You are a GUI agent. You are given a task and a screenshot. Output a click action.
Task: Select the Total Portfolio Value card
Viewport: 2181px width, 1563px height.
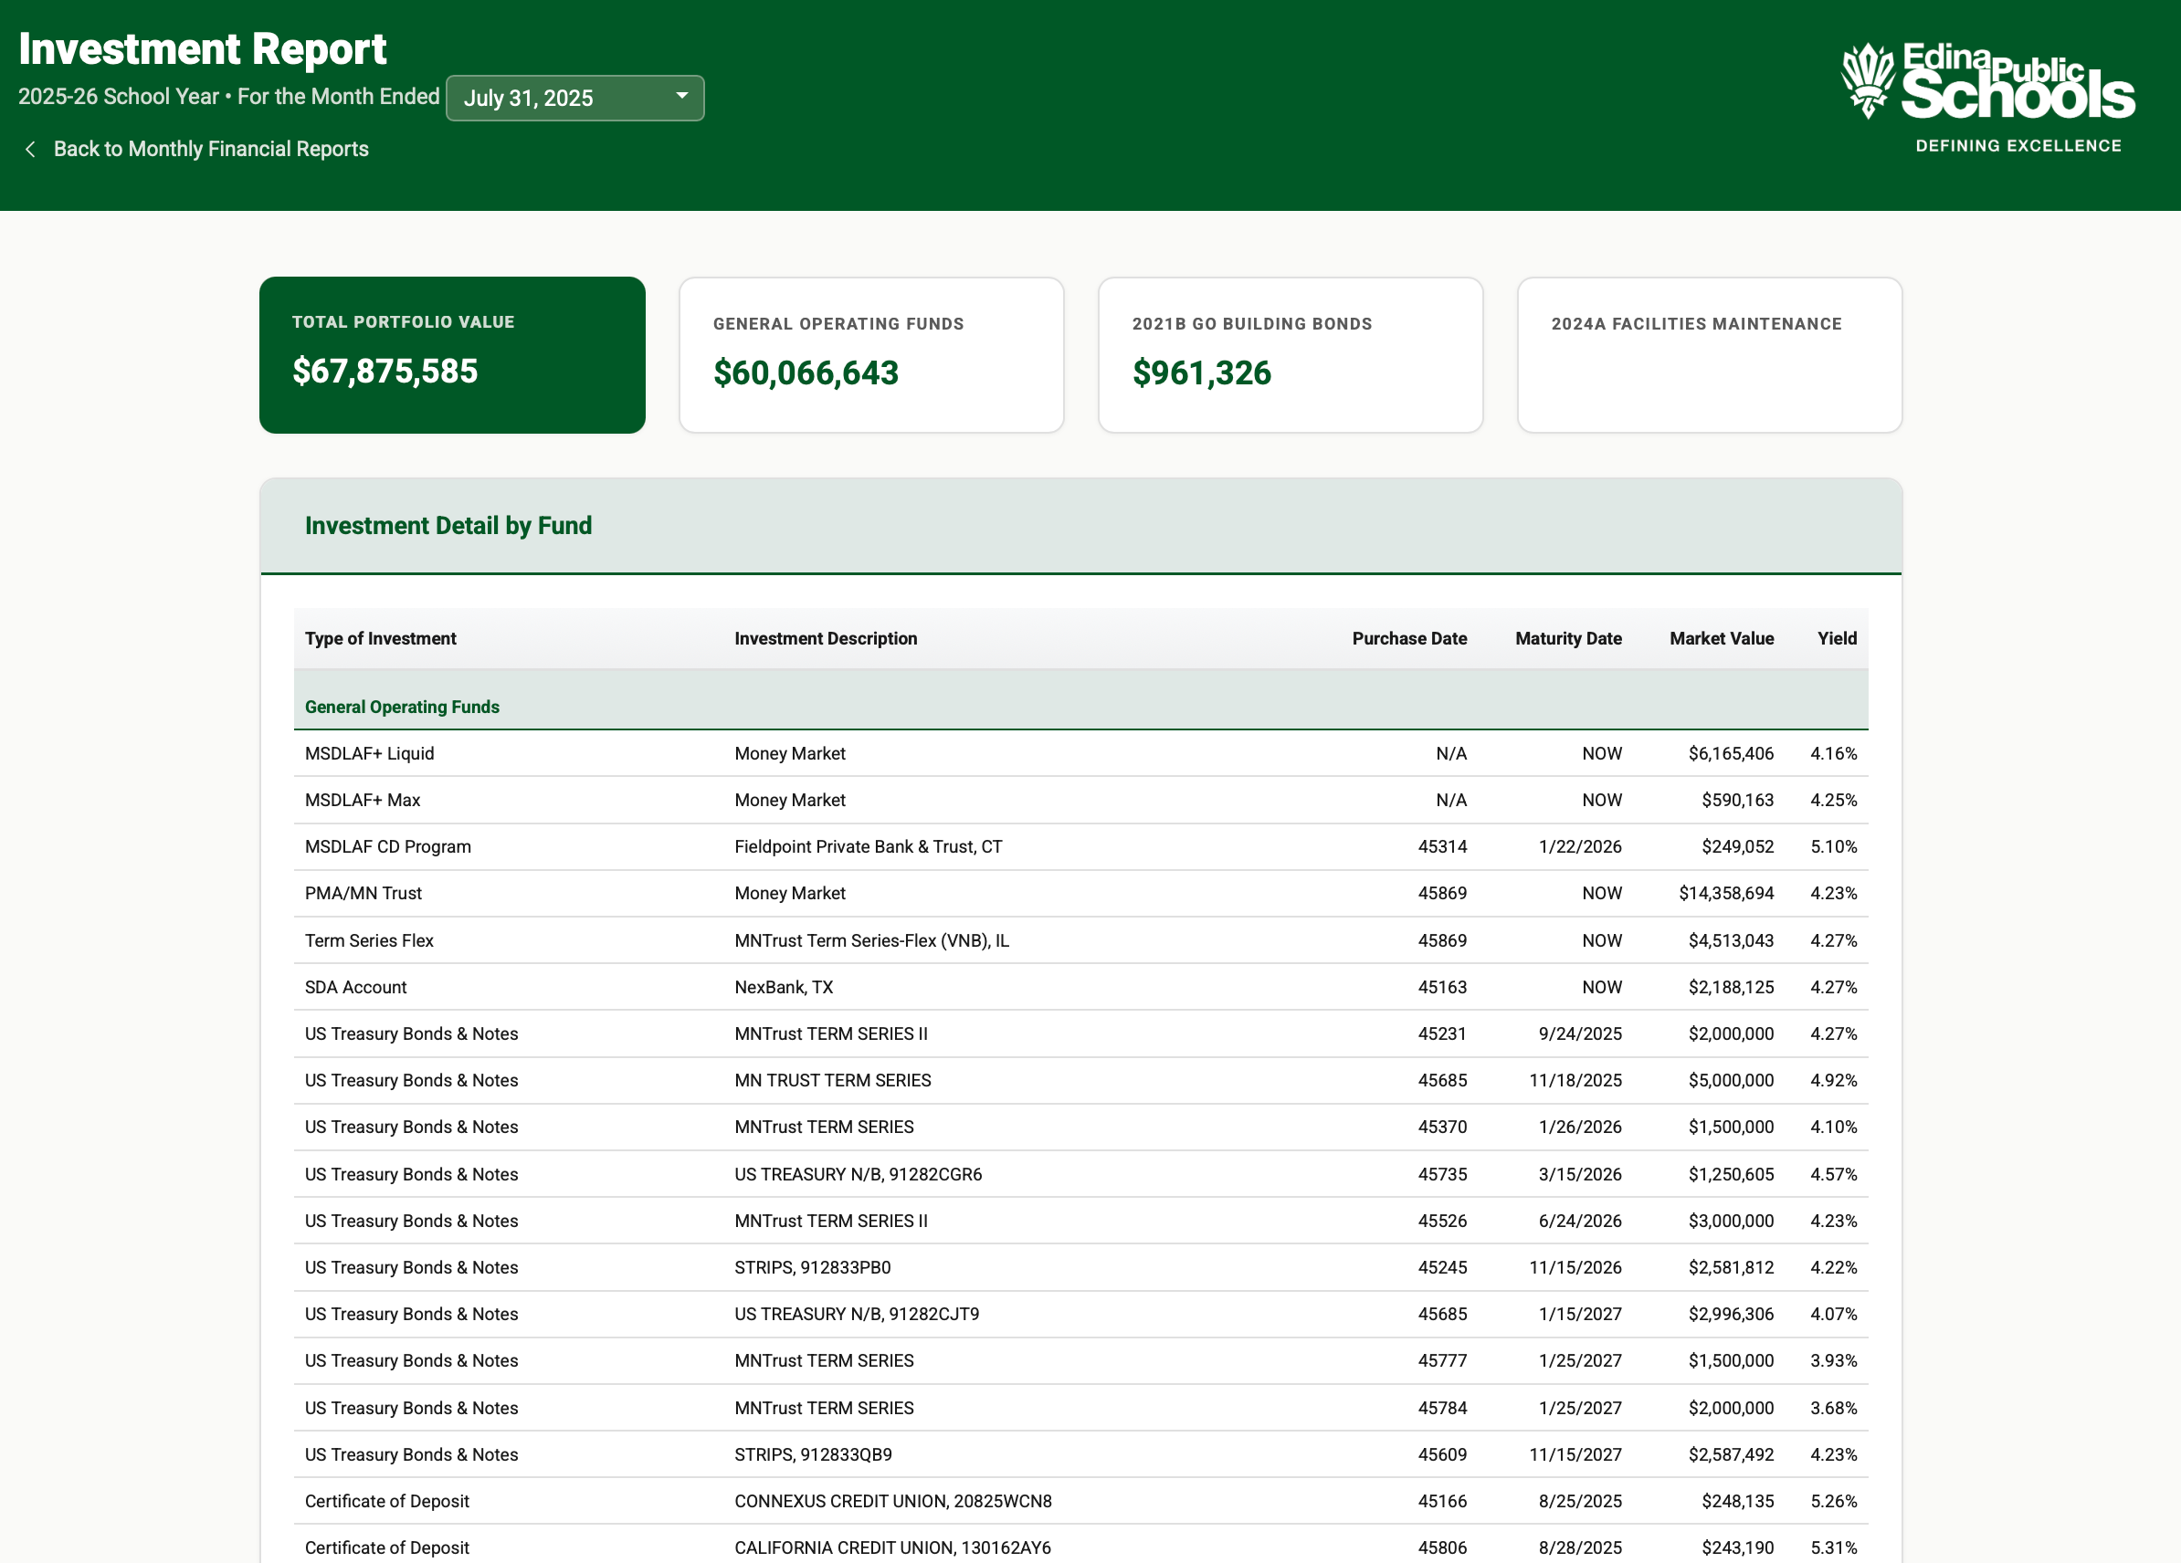pos(452,355)
